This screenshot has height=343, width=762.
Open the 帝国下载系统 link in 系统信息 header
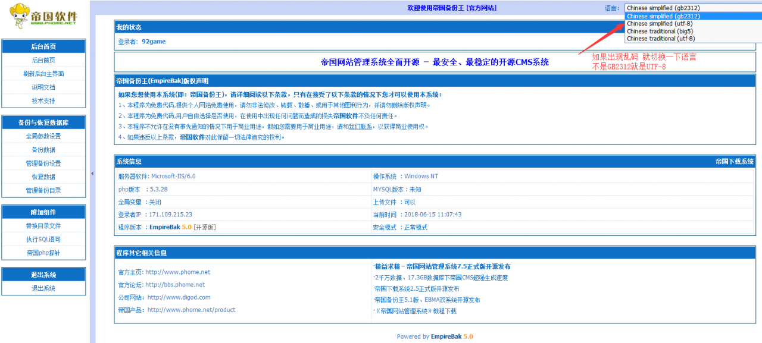coord(735,162)
